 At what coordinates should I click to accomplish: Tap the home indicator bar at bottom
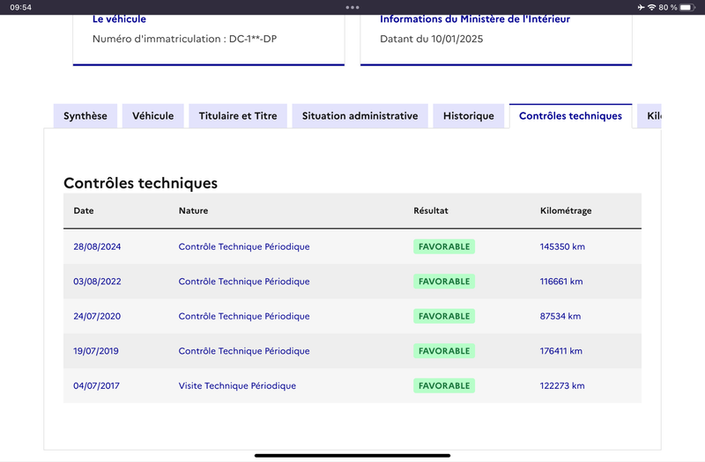(352, 455)
